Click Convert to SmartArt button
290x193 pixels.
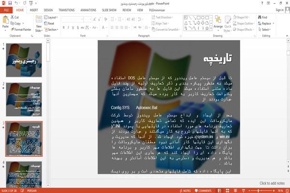click(x=165, y=30)
